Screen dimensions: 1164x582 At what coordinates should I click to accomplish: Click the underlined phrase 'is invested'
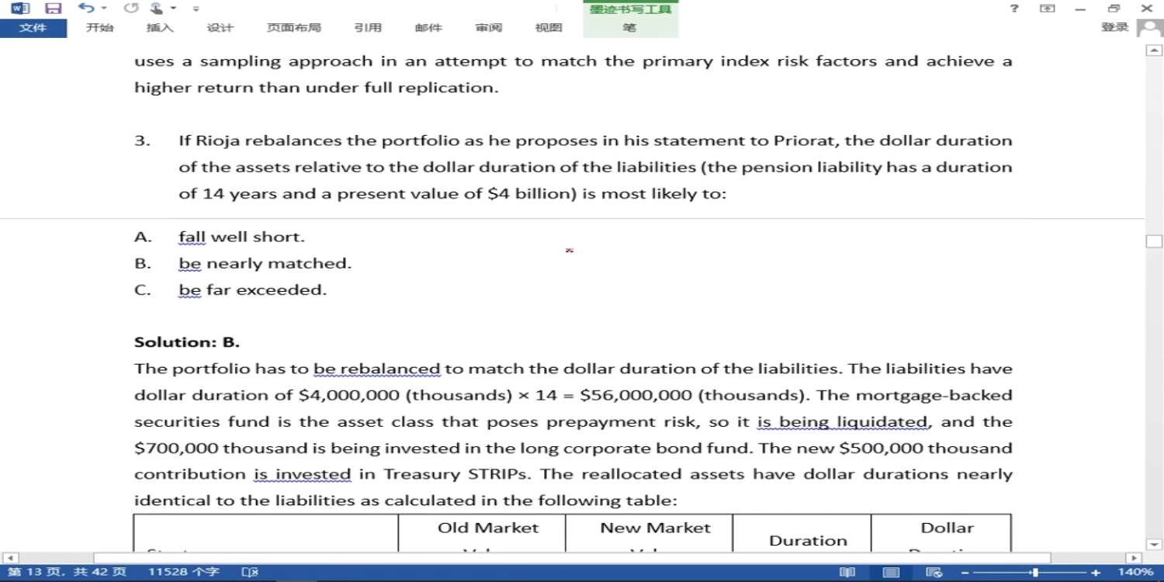302,475
